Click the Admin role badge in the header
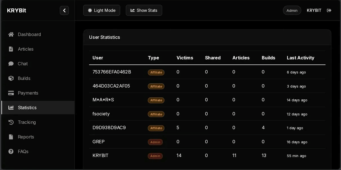 [292, 10]
